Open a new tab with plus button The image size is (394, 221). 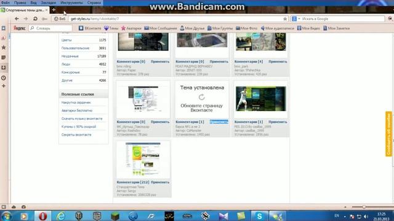pyautogui.click(x=54, y=10)
